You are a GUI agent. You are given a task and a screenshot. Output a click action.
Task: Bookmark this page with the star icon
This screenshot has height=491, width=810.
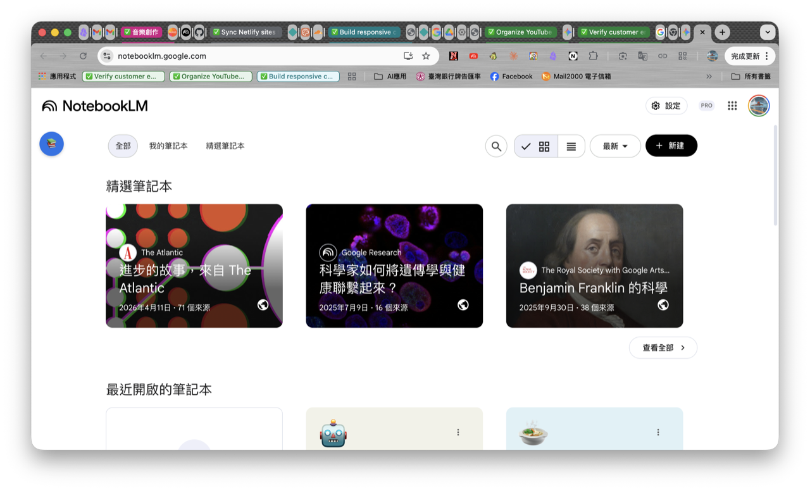[426, 56]
